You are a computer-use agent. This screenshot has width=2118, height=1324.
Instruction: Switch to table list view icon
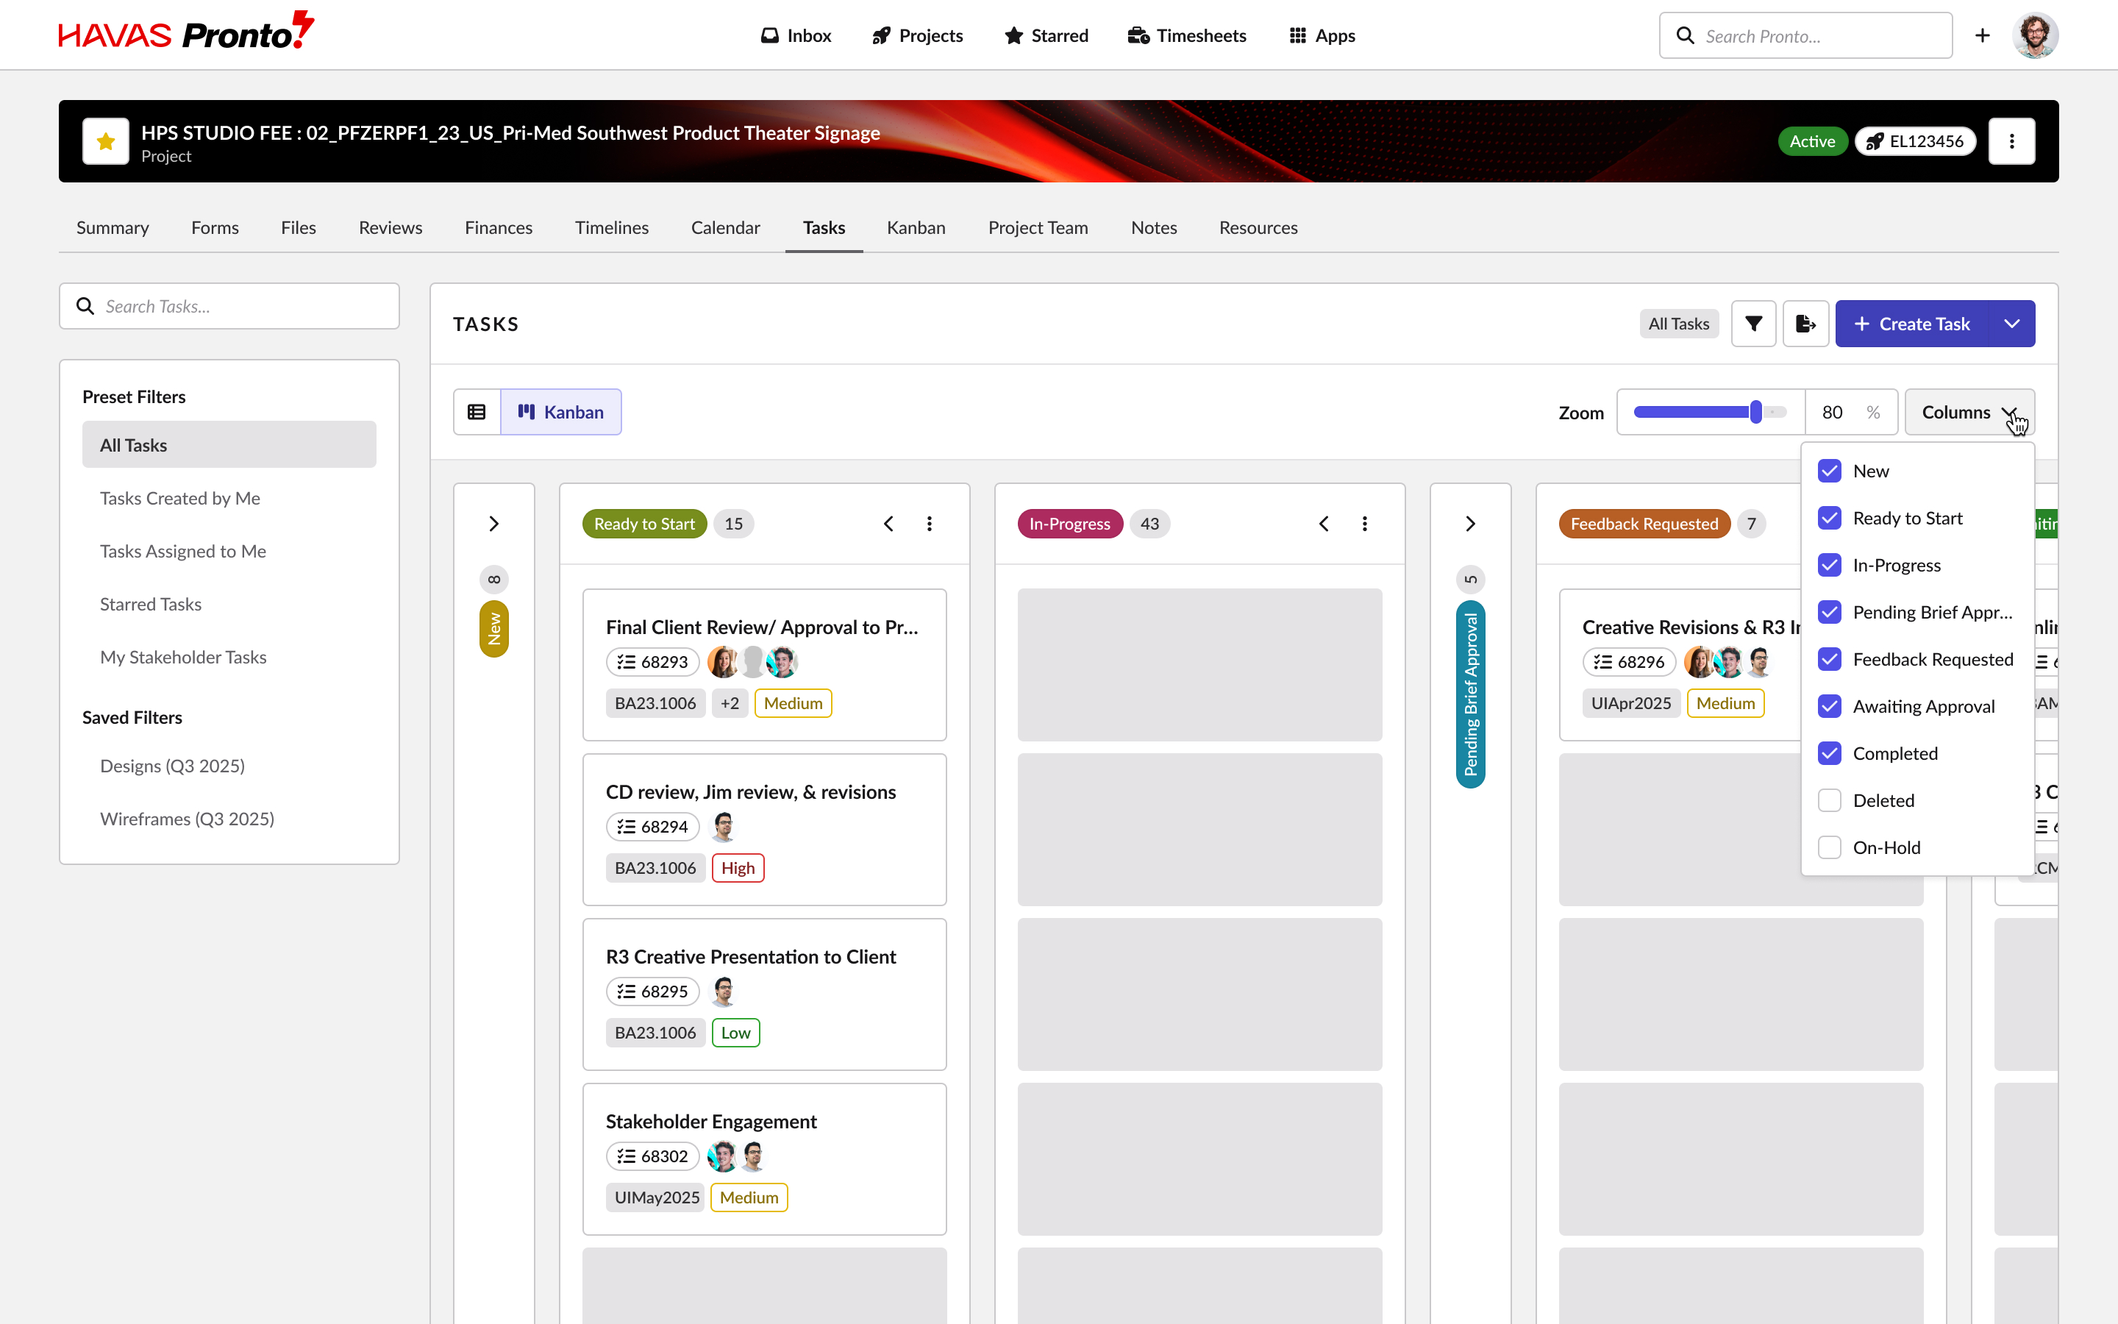(x=477, y=412)
